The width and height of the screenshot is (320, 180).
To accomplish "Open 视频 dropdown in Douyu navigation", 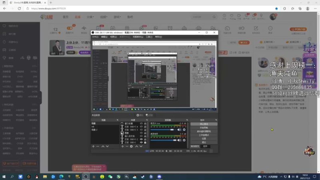I will 104,17.
